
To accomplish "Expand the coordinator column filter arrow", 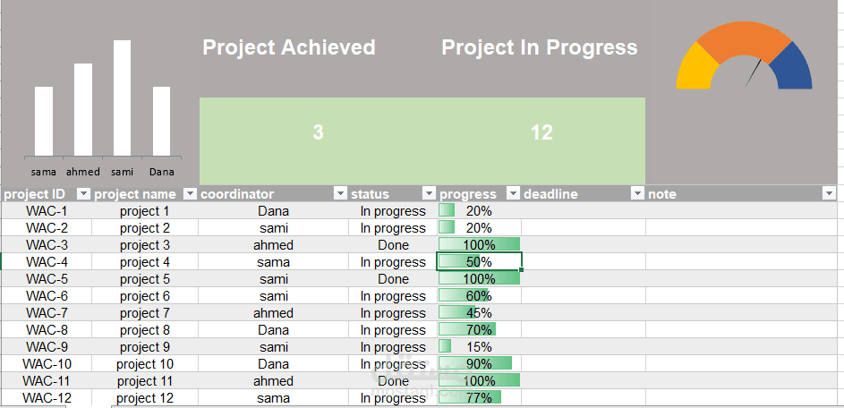I will [x=340, y=193].
